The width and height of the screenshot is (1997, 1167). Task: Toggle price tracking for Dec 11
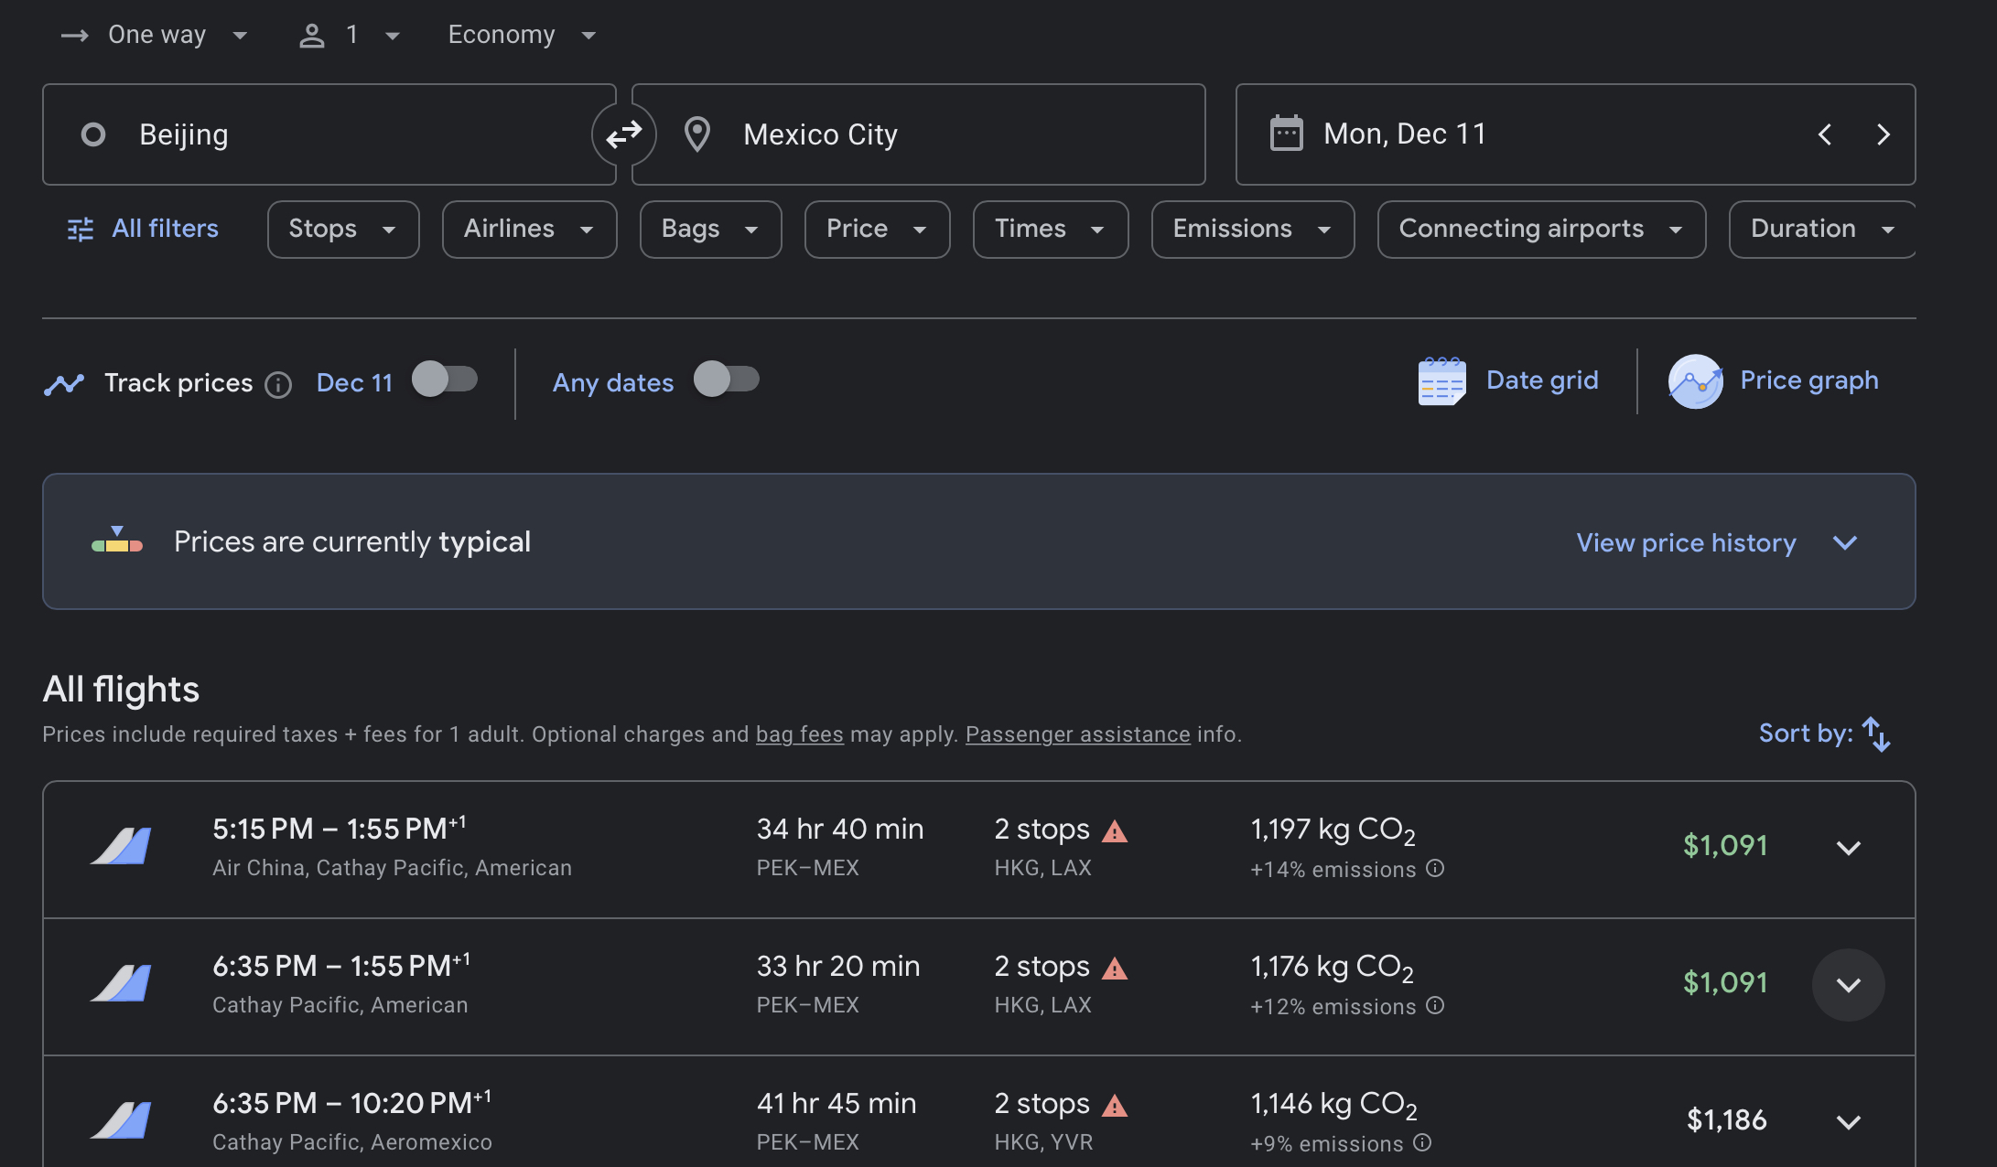445,379
